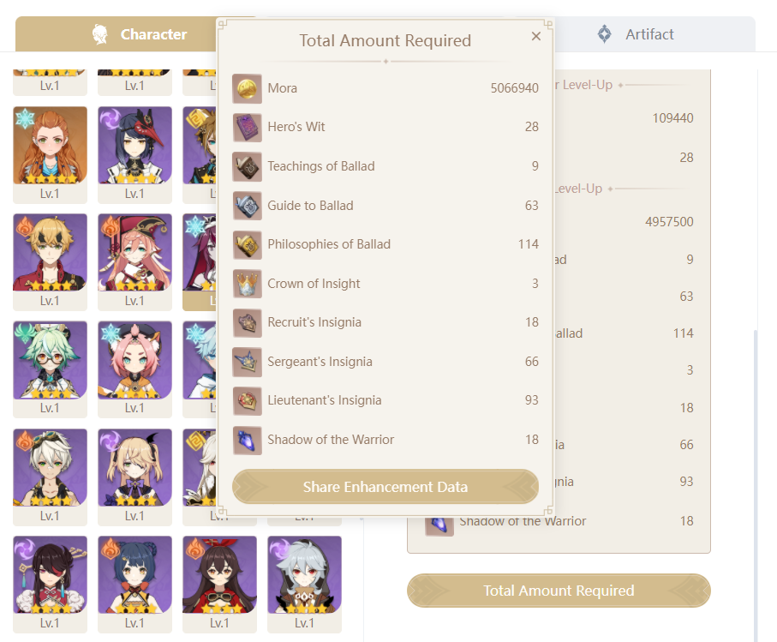The height and width of the screenshot is (642, 777).
Task: Click the Philosophies of Ballad icon
Action: point(247,244)
